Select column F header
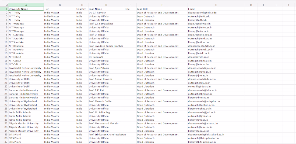The height and width of the screenshot is (144, 296). (x=162, y=5)
